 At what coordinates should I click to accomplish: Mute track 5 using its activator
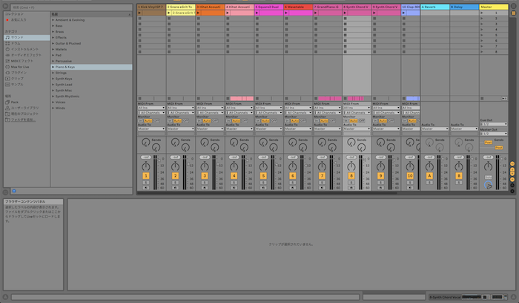[x=263, y=175]
